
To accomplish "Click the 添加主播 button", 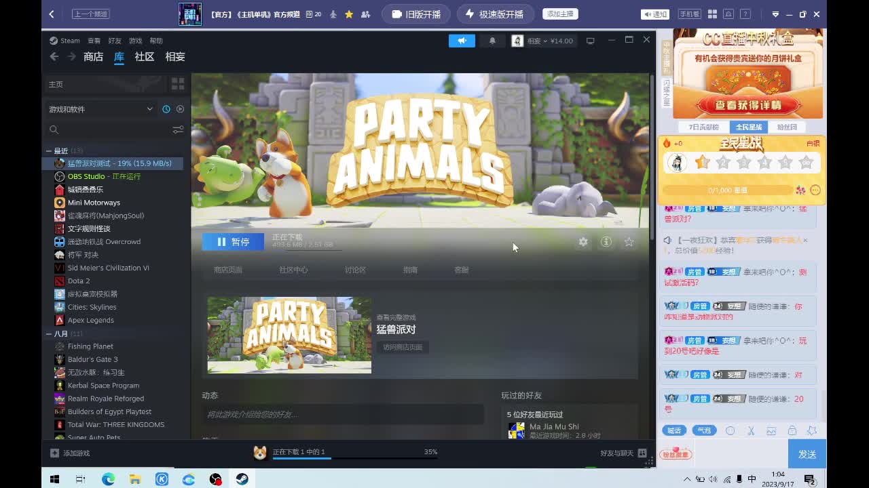I will [560, 14].
